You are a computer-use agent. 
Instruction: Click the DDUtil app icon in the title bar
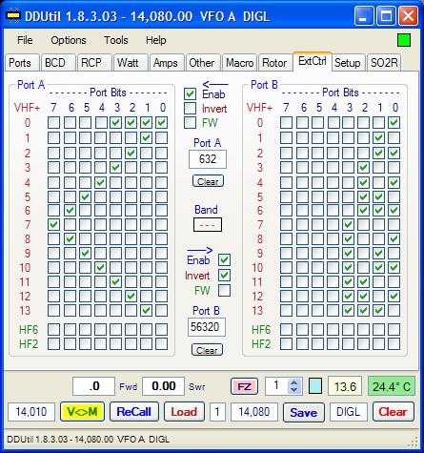tap(13, 15)
